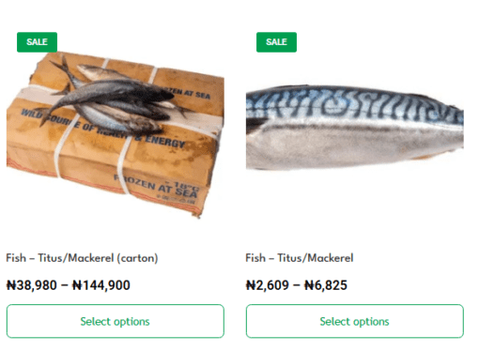Open the 'Fish – Titus/Mackerel (carton)' title link

[x=82, y=258]
